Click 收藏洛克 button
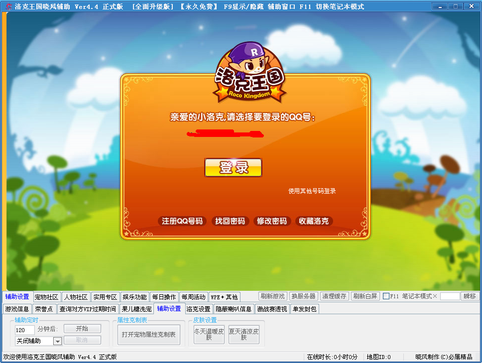The height and width of the screenshot is (363, 482). [x=314, y=221]
